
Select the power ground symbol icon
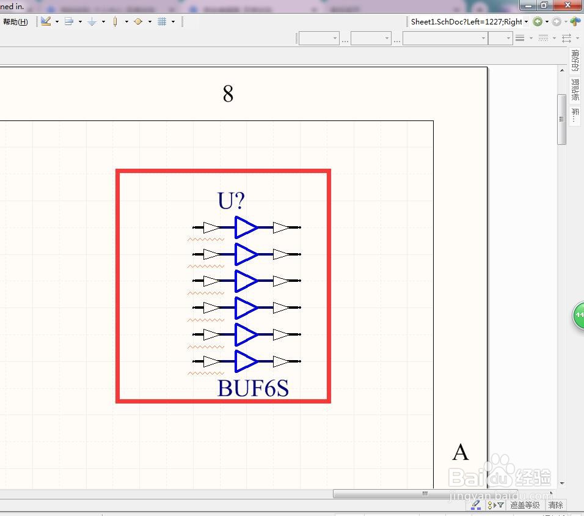(x=92, y=21)
